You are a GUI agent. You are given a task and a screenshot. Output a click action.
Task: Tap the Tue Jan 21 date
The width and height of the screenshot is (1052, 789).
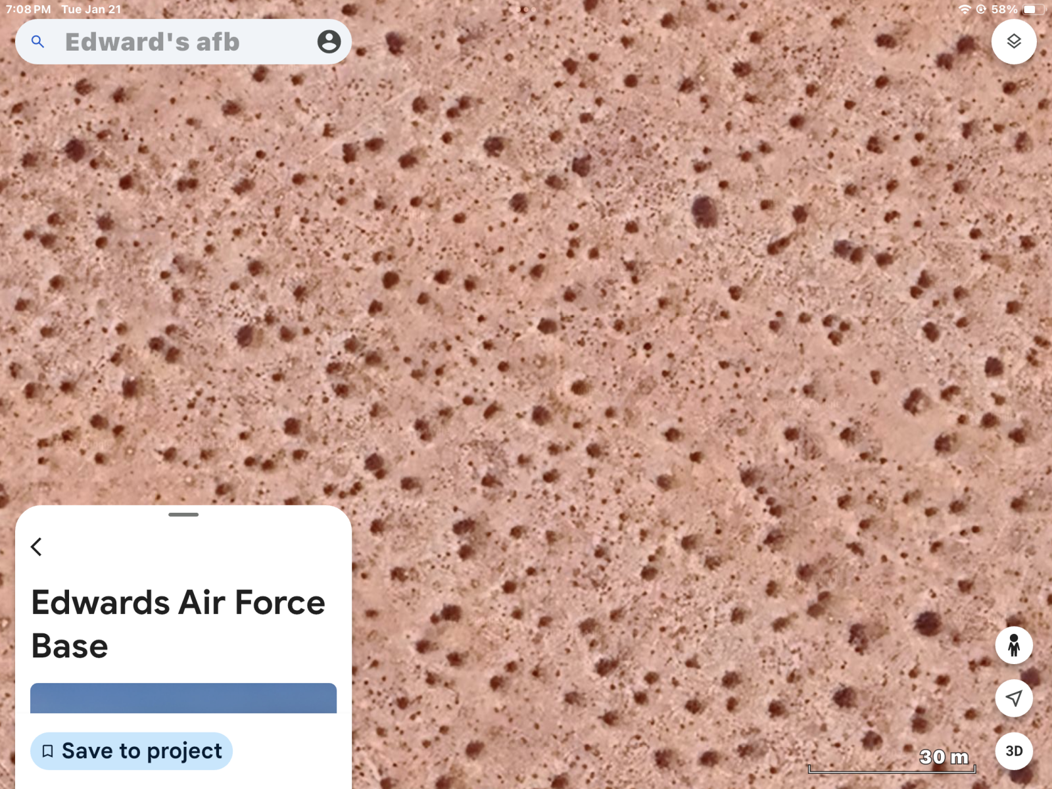point(91,9)
